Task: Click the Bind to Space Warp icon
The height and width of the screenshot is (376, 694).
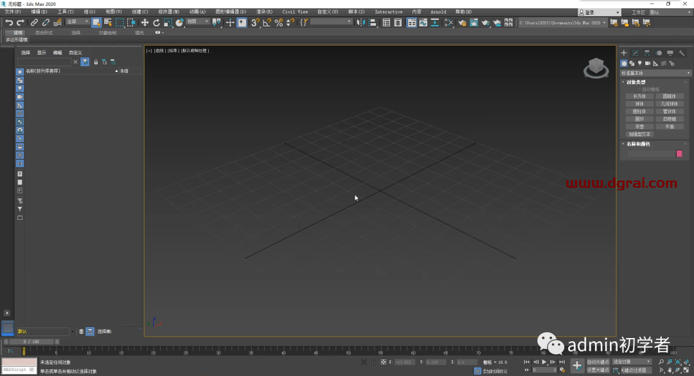Action: coord(58,22)
